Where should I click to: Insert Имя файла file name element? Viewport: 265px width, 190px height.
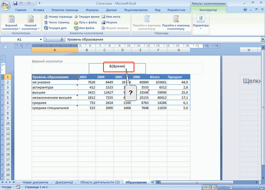(x=84, y=28)
